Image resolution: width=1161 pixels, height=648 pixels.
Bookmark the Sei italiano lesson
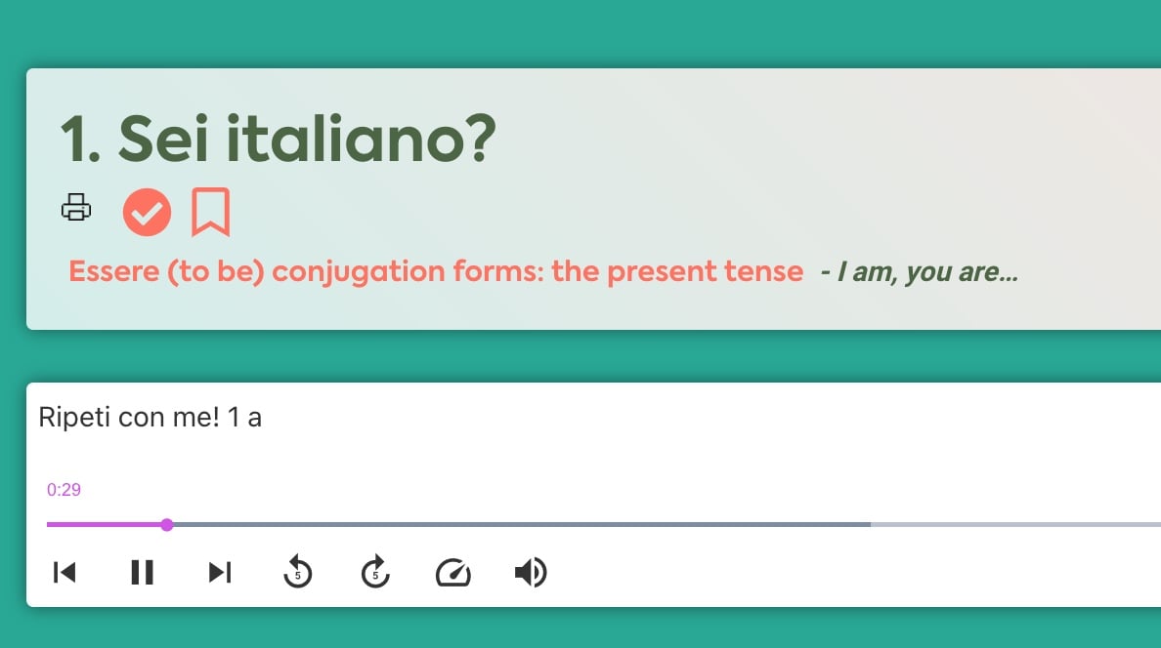210,213
